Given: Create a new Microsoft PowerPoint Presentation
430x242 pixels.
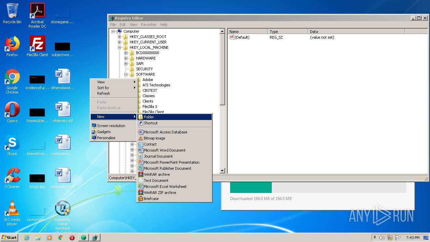Looking at the screenshot, I should [174, 162].
